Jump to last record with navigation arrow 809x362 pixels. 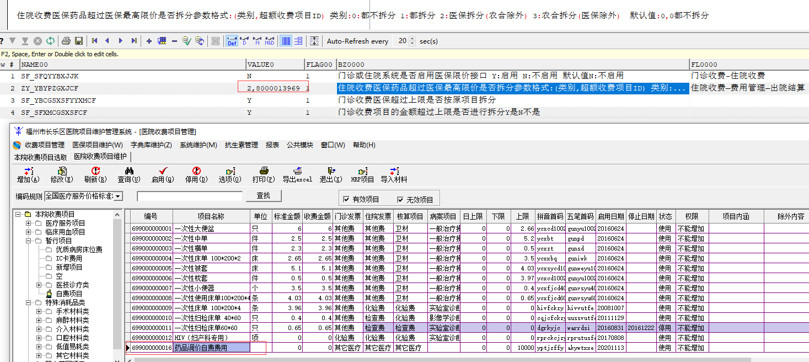click(134, 41)
